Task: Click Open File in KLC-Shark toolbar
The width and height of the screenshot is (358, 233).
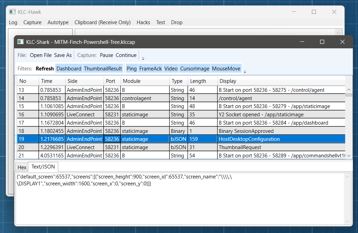Action: click(x=41, y=55)
